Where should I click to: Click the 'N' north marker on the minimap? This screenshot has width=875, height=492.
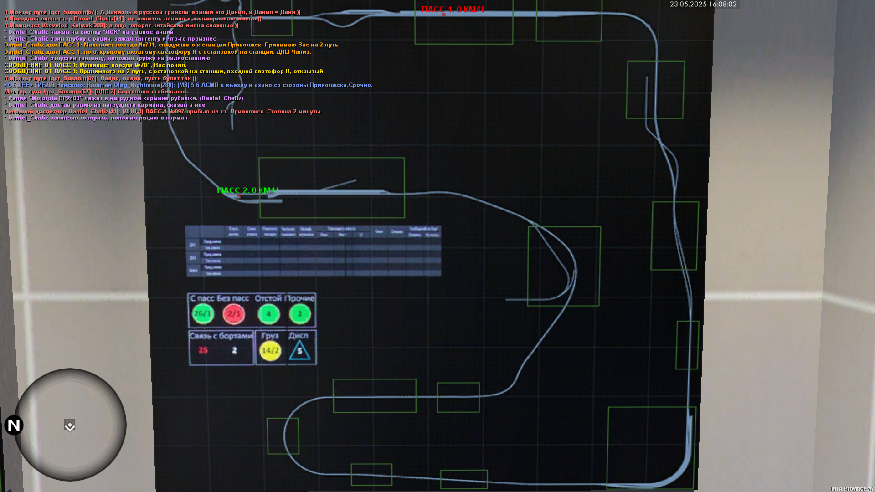[14, 425]
